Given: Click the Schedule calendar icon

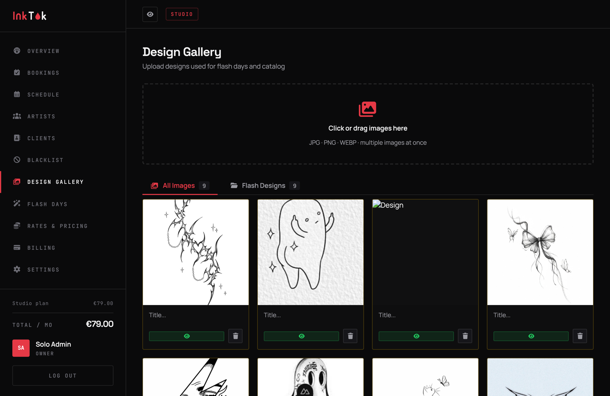Looking at the screenshot, I should [17, 94].
